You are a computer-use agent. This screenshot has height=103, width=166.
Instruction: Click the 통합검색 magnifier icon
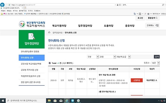(x=157, y=18)
